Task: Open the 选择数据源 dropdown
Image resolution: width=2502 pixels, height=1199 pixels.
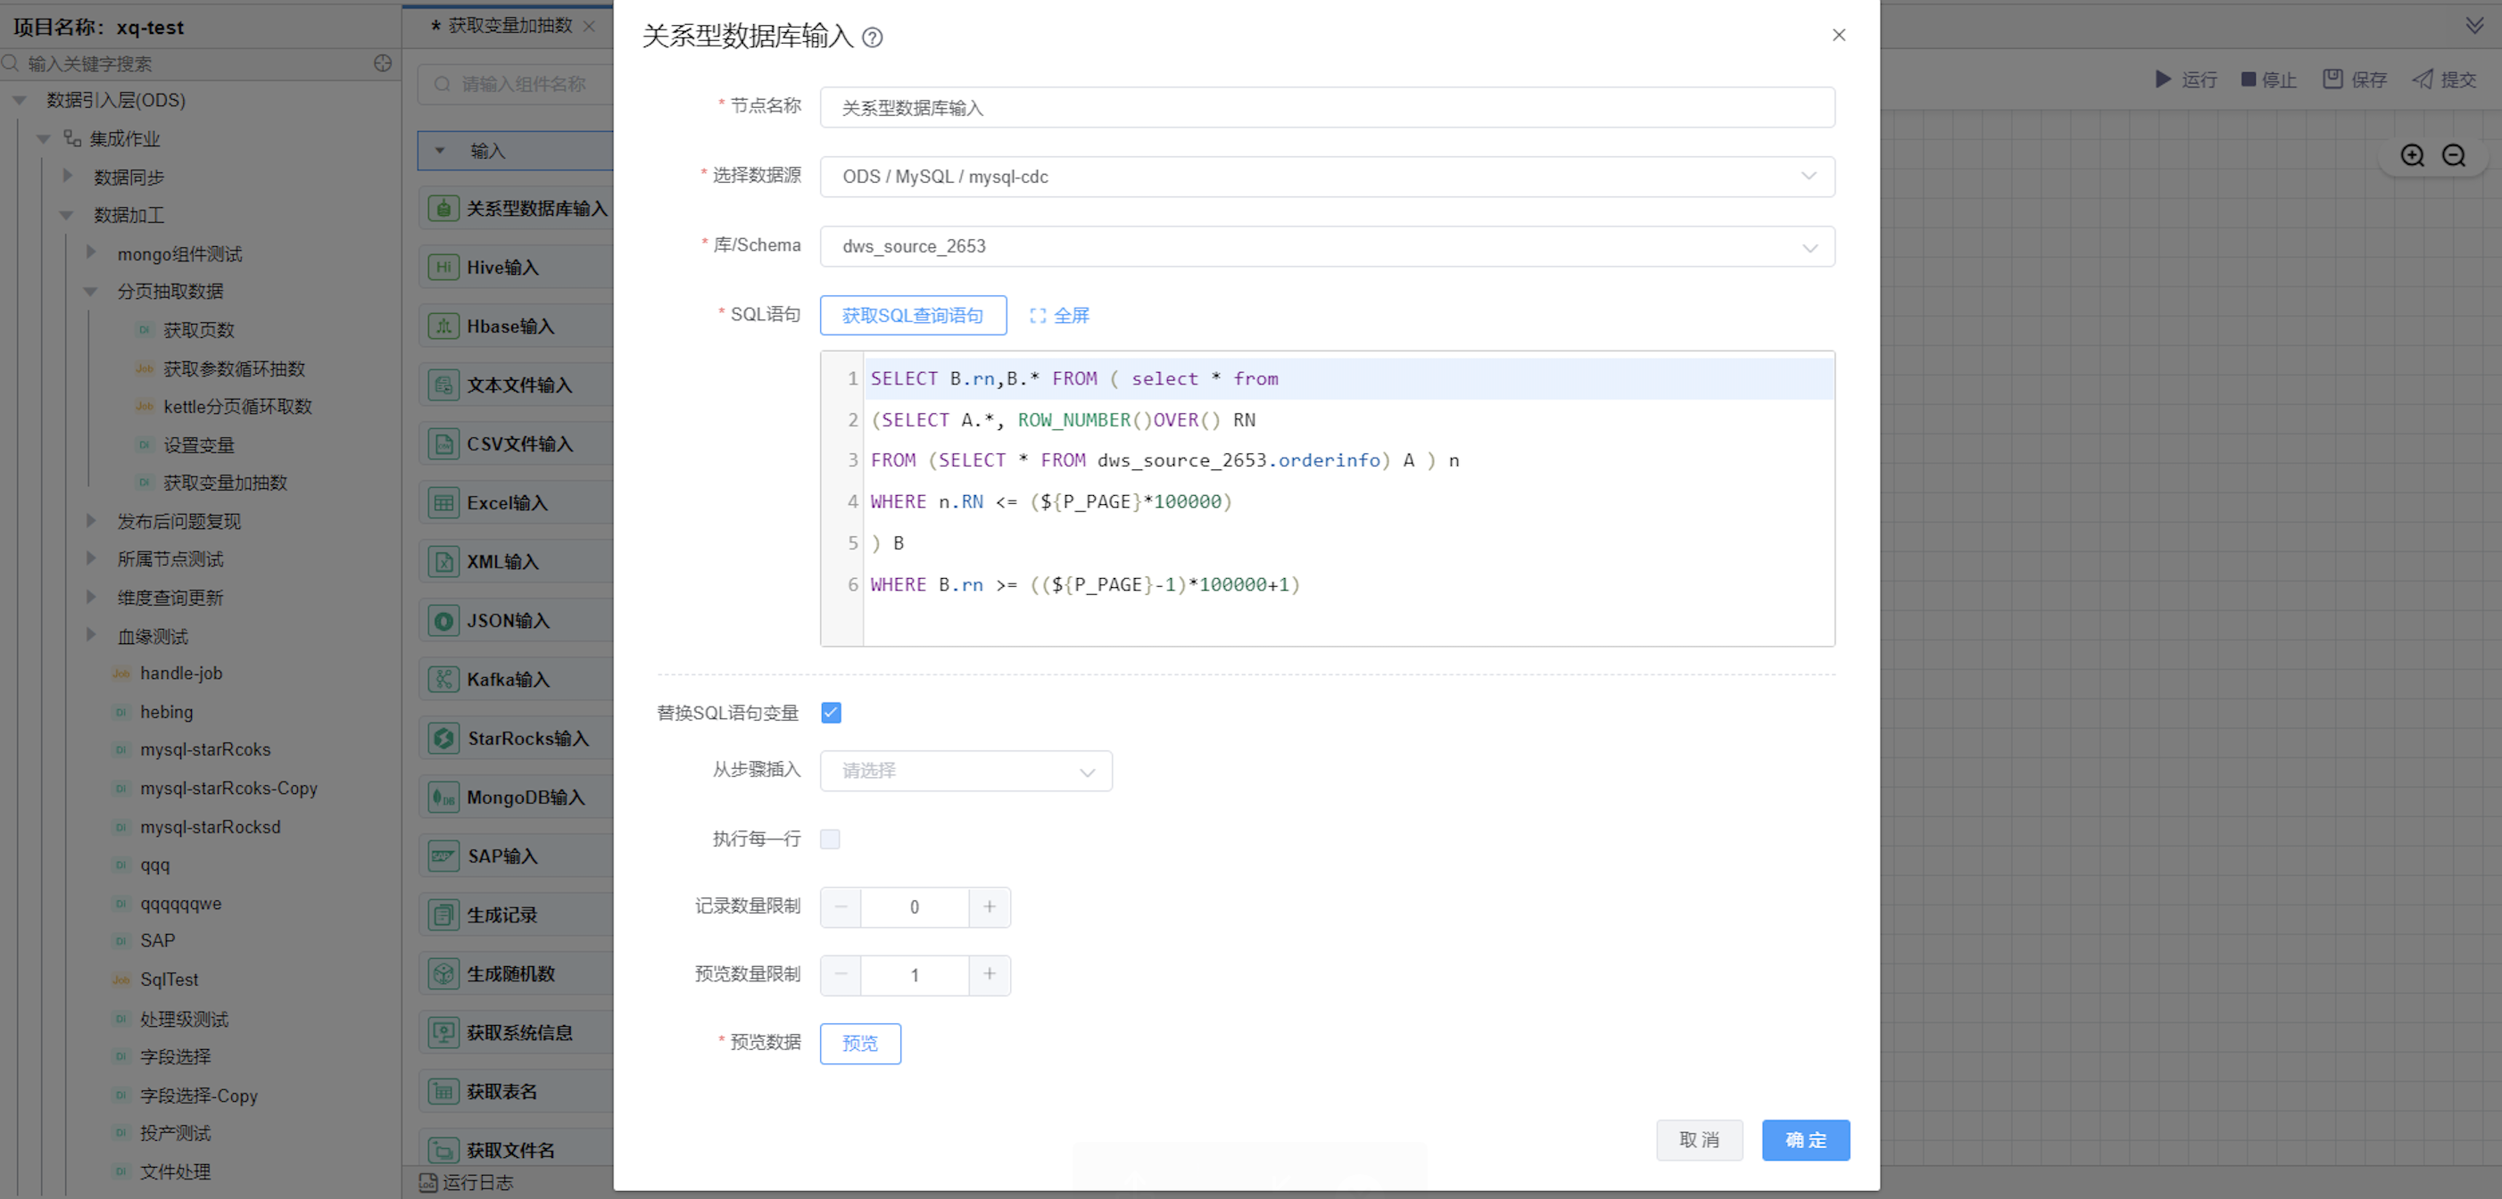Action: coord(1326,177)
